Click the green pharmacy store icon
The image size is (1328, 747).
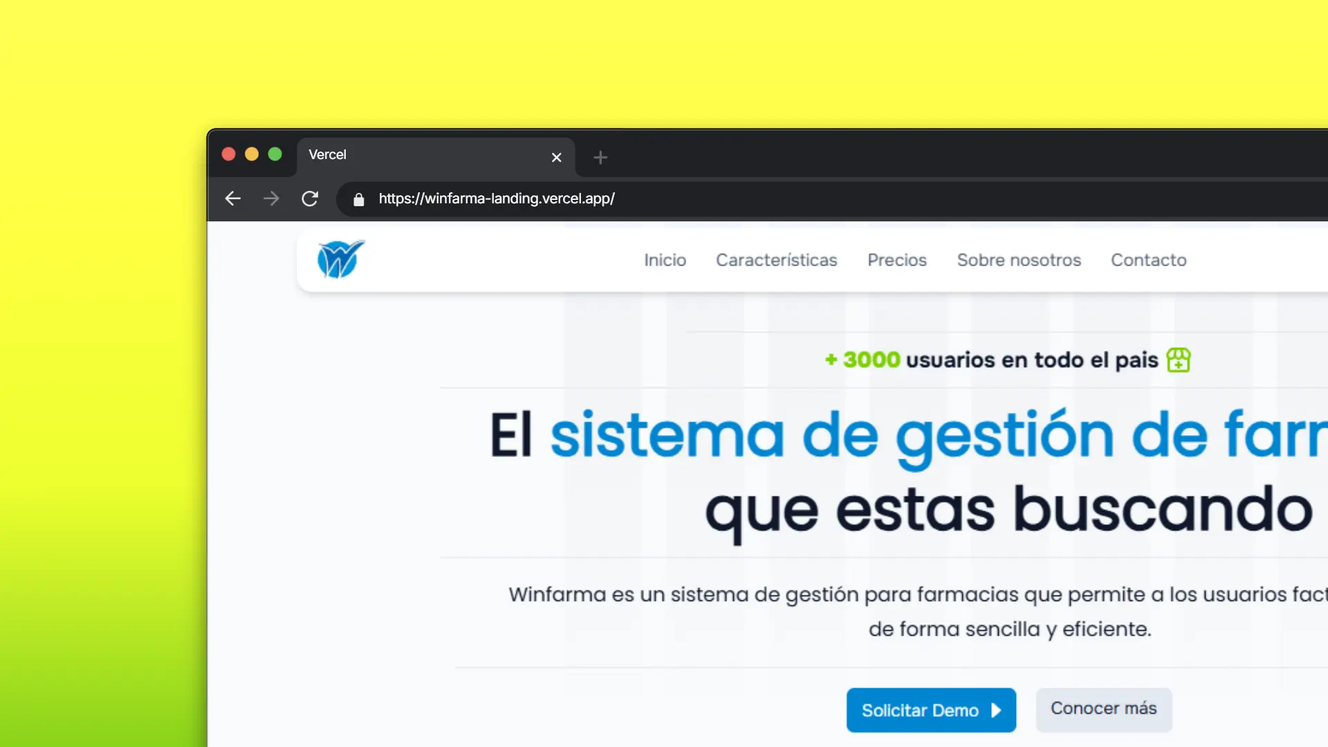pos(1178,360)
